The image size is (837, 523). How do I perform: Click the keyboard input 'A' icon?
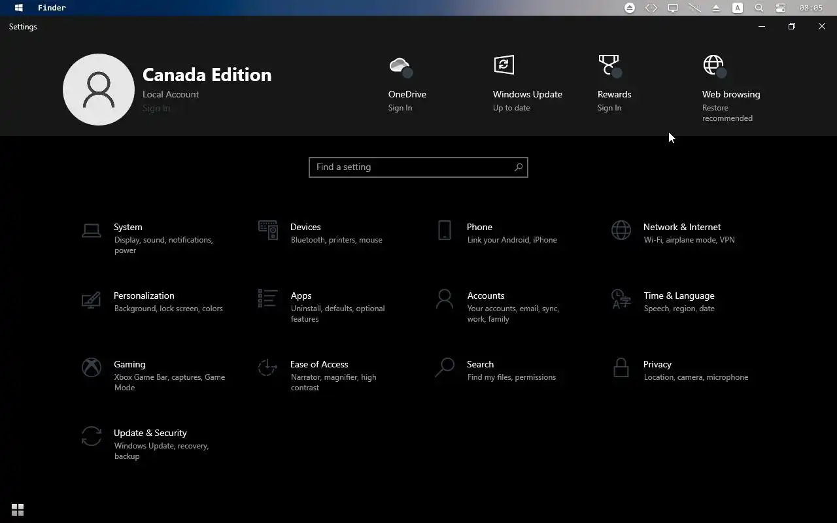tap(738, 8)
